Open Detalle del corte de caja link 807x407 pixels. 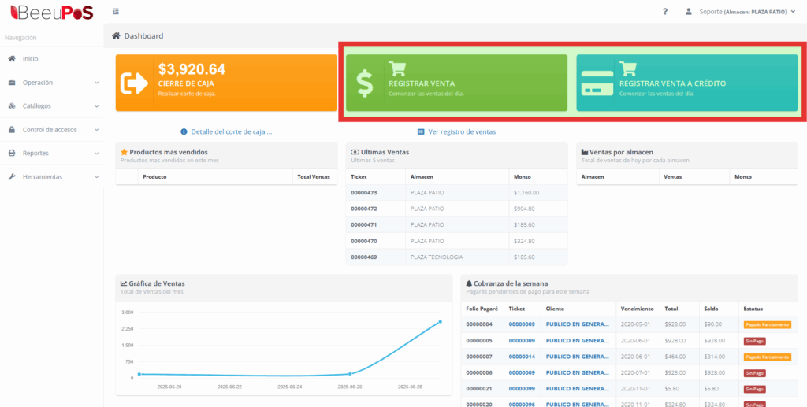pos(232,131)
